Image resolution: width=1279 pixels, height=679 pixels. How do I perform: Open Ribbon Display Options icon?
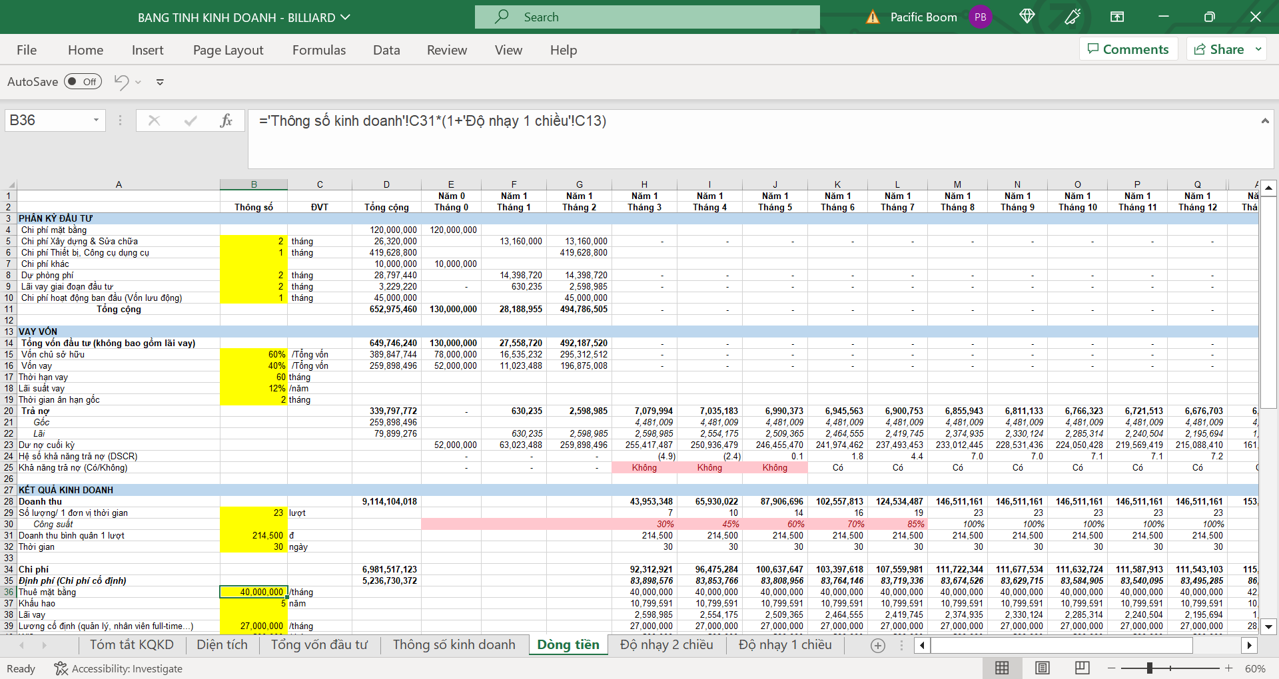point(1117,17)
